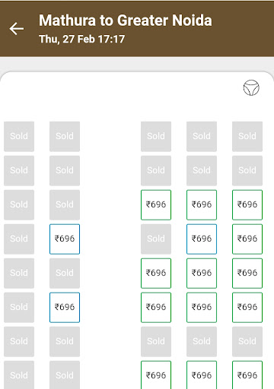Screen dimensions: 274x389
Task: Choose ₹696 seat in row six, fourth column
Action: pos(202,307)
